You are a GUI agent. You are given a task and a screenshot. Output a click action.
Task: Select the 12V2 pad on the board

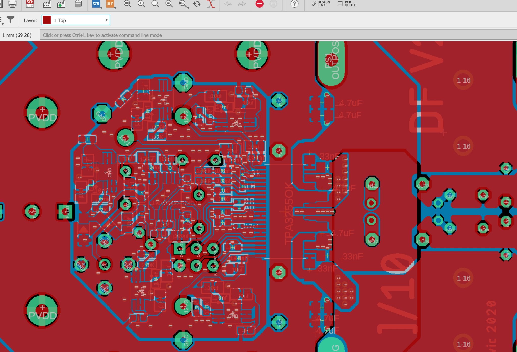[183, 116]
